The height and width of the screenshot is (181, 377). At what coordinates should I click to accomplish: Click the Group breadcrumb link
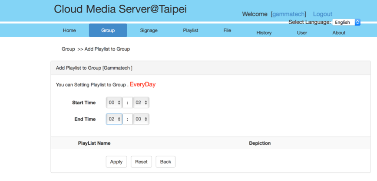[x=68, y=49]
